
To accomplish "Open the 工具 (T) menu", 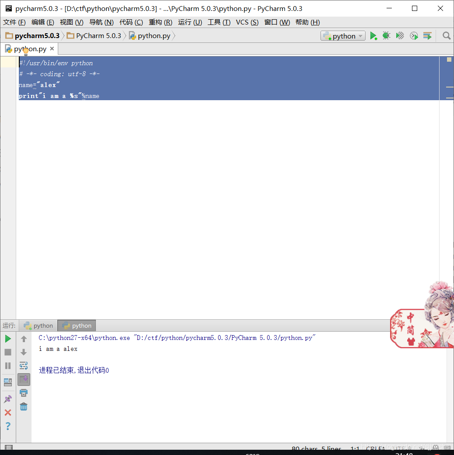I will [x=219, y=22].
